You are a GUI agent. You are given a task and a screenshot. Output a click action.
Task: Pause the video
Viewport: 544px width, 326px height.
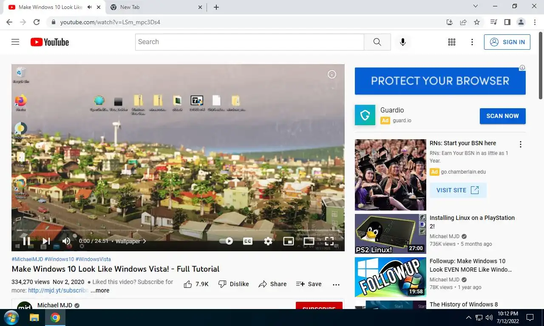[x=26, y=241]
